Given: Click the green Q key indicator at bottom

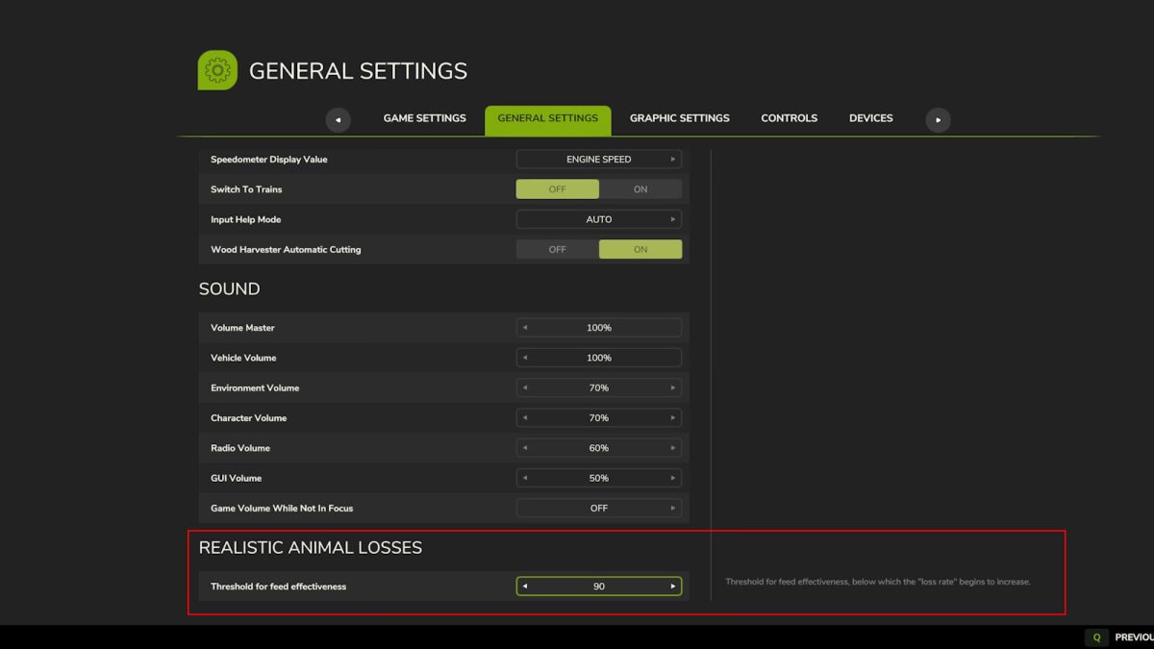Looking at the screenshot, I should pos(1096,637).
